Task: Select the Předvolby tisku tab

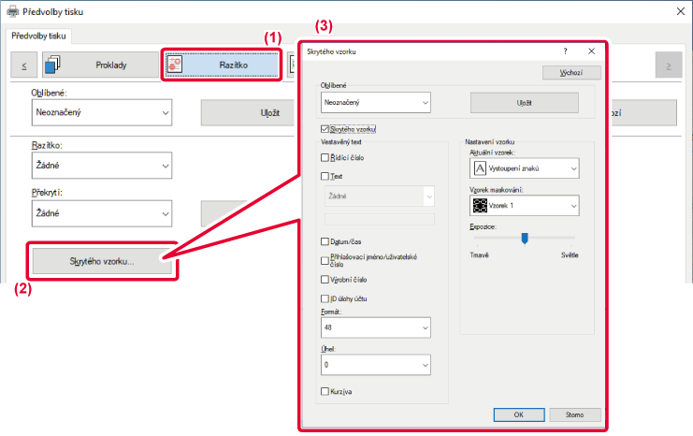Action: (x=40, y=36)
